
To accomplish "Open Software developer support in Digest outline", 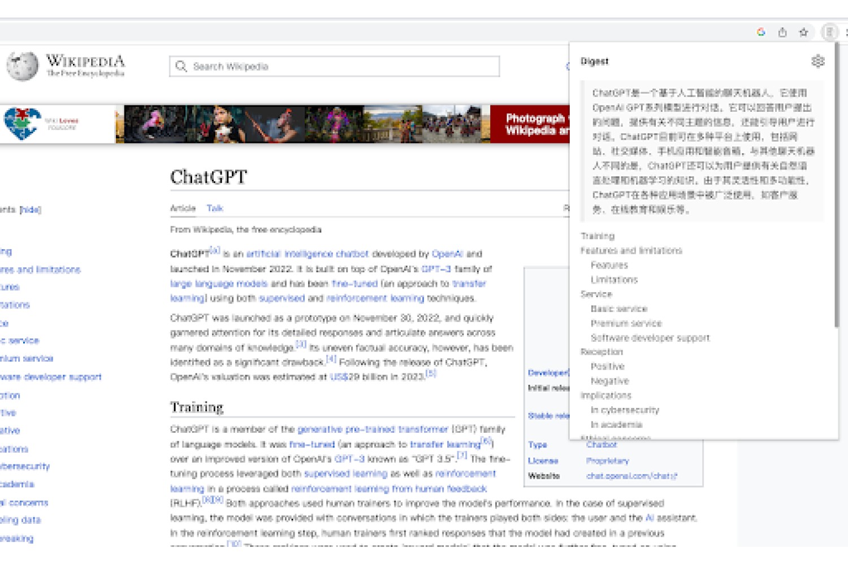I will (650, 338).
